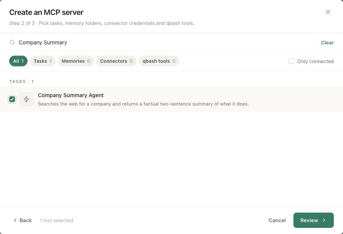
Task: Click the Step 2 of 3 subtitle
Action: click(x=102, y=23)
